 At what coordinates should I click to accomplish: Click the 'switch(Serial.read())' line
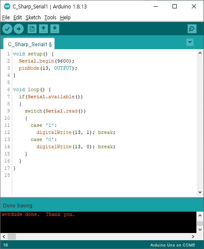(55, 111)
